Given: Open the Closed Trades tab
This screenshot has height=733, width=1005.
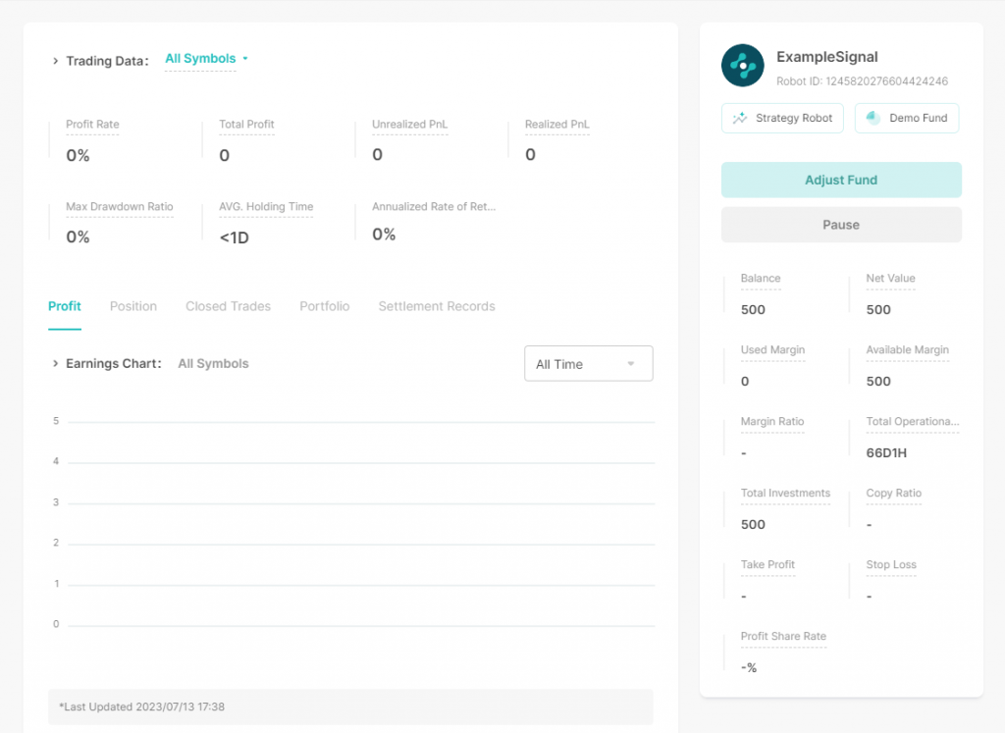Looking at the screenshot, I should 228,306.
